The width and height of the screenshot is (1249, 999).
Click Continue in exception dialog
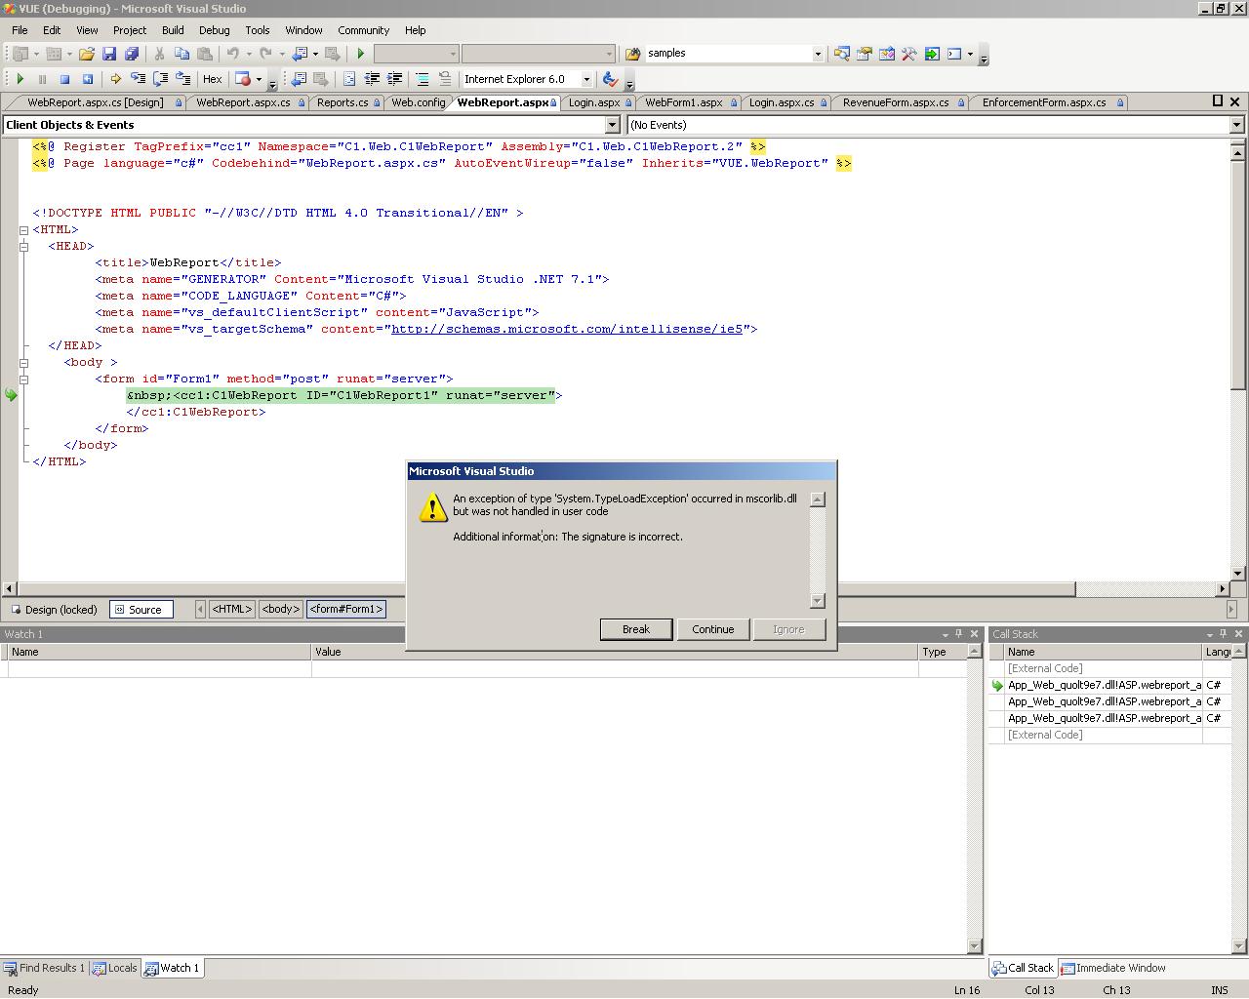point(712,629)
